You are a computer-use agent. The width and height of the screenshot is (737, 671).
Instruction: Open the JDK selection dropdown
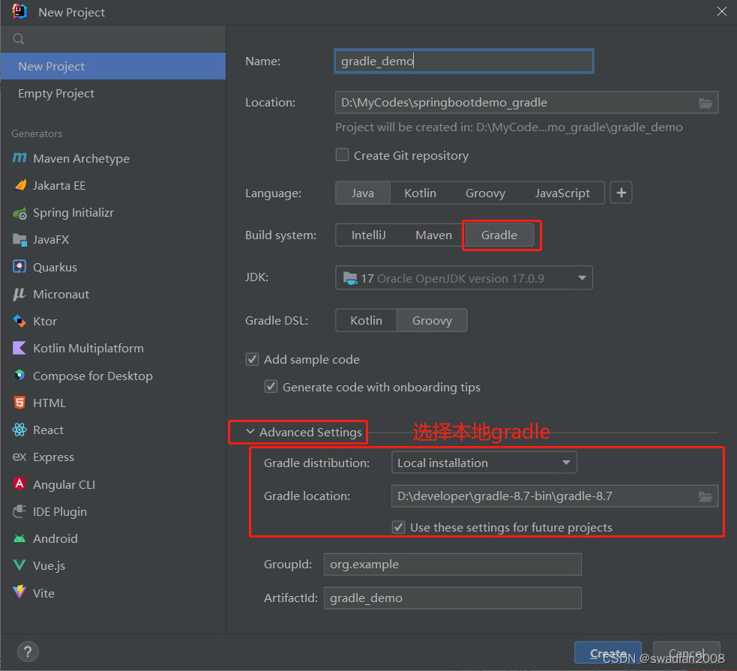click(582, 277)
